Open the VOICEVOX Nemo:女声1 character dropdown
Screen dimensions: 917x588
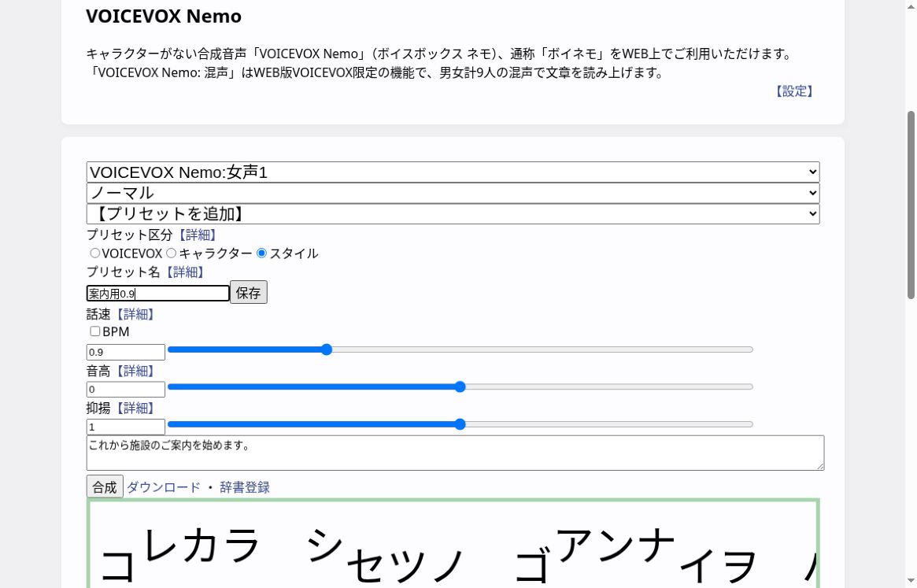pyautogui.click(x=453, y=172)
